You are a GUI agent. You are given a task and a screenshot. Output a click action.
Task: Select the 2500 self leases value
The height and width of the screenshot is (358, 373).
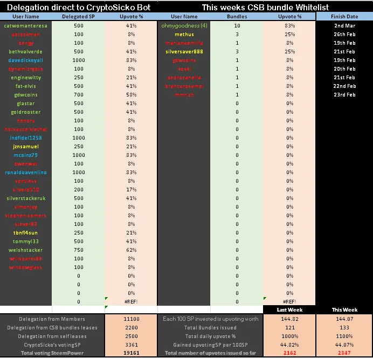pyautogui.click(x=132, y=336)
